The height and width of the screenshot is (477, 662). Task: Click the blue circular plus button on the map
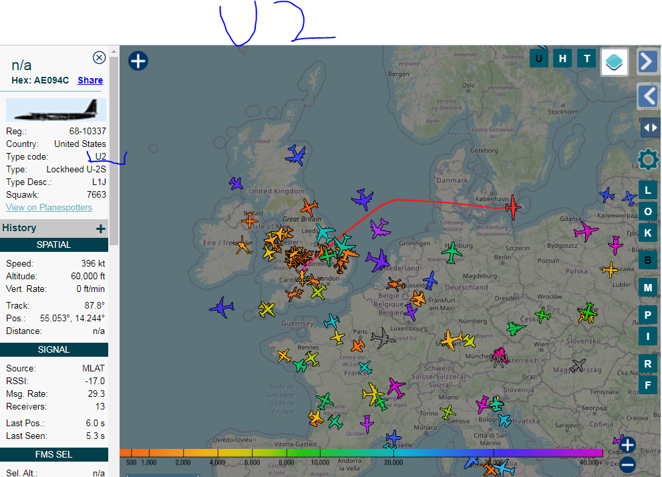coord(138,61)
